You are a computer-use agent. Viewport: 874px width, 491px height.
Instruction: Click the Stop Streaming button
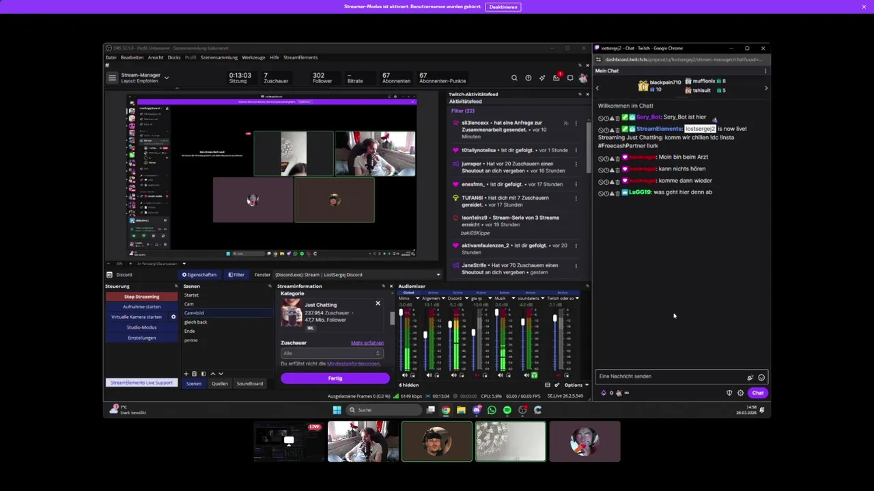tap(141, 297)
